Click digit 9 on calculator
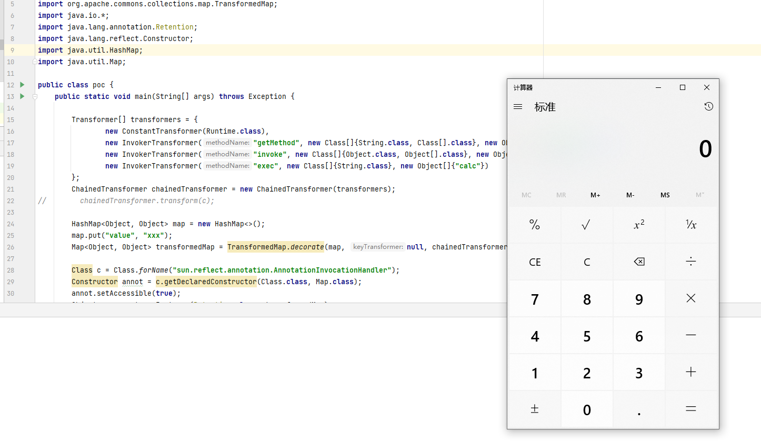Viewport: 761px width, 441px height. coord(639,298)
